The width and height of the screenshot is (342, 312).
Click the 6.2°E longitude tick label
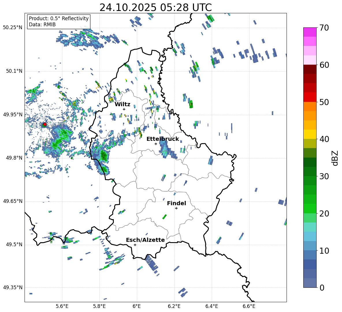[x=174, y=306]
